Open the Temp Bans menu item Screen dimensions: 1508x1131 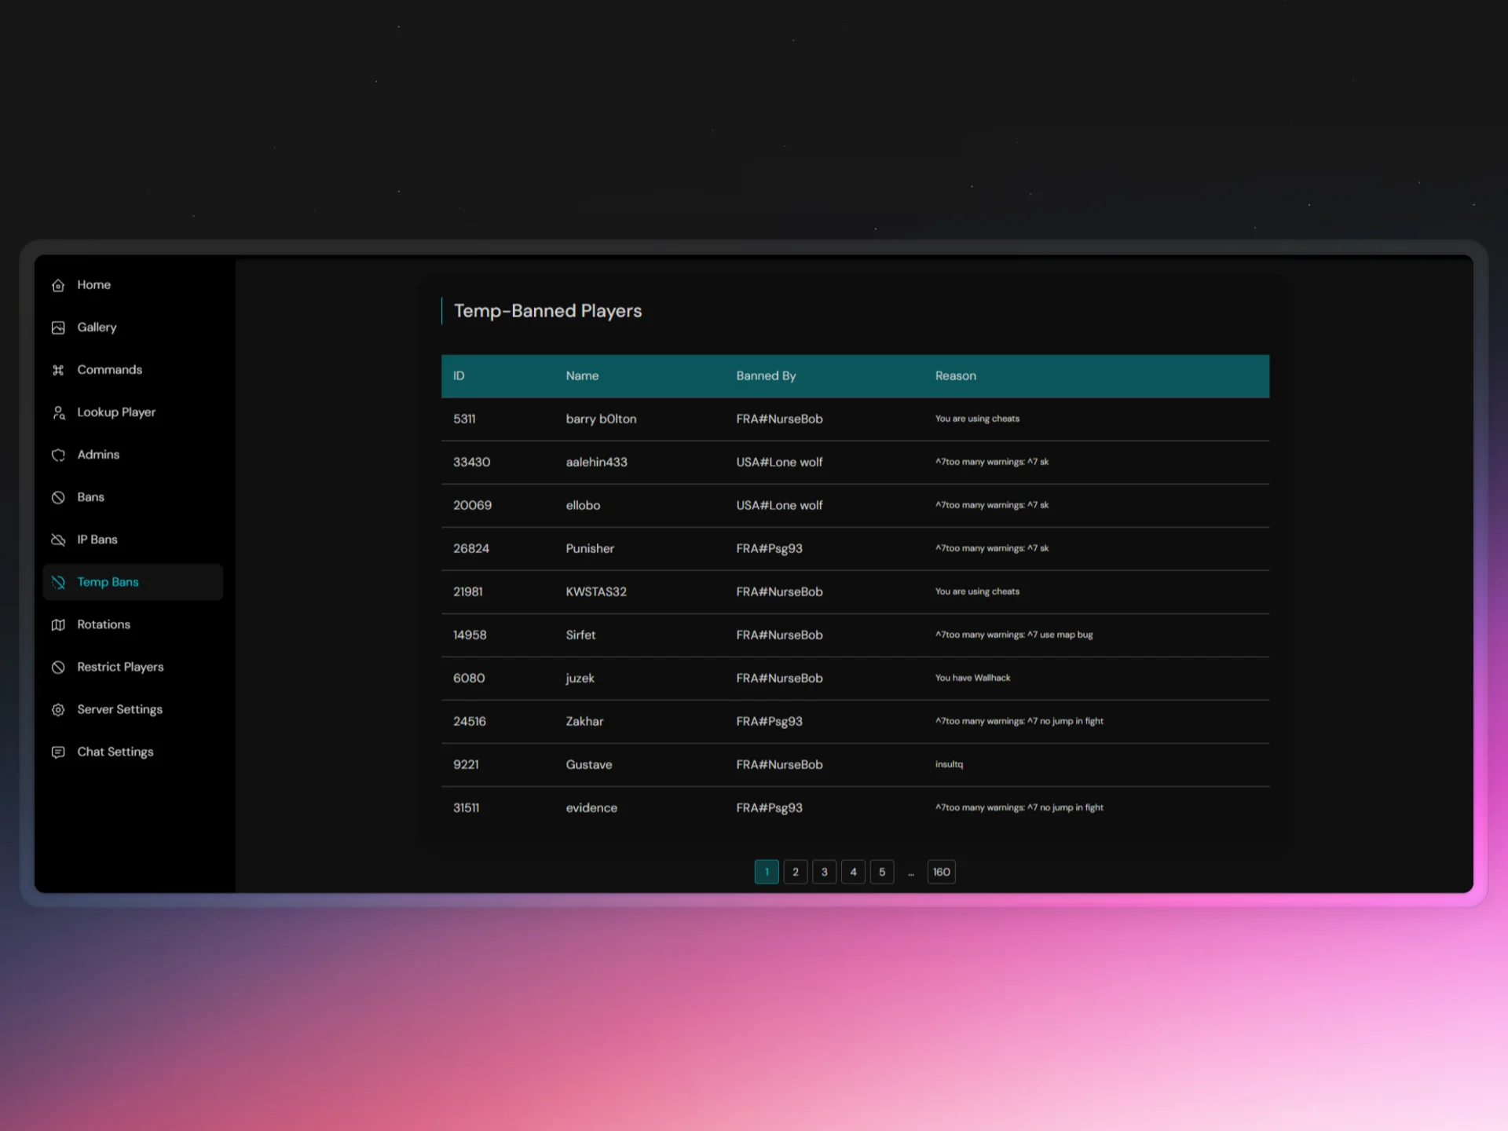[108, 582]
